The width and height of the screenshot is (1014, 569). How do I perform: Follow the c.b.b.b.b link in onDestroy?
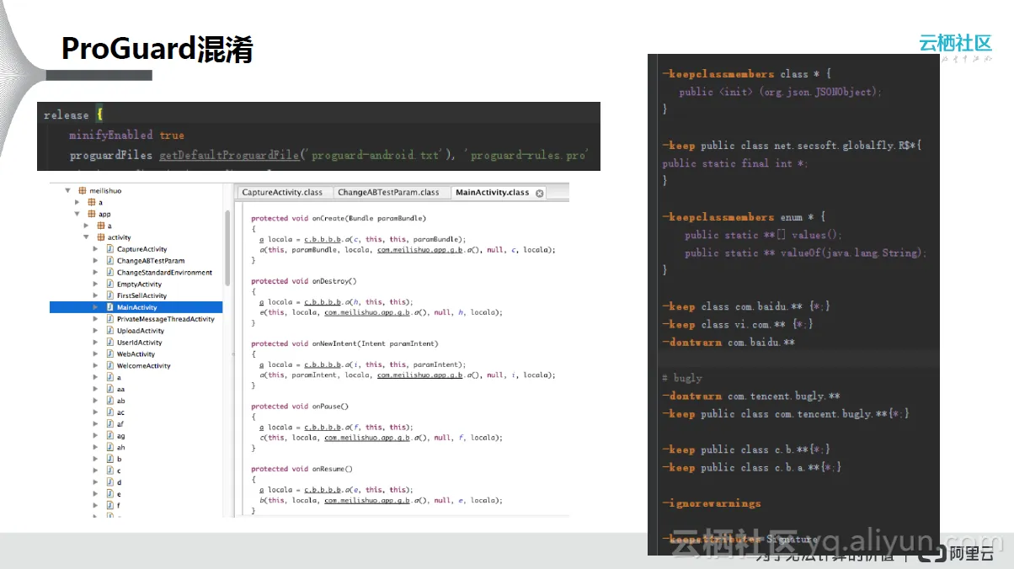tap(321, 301)
